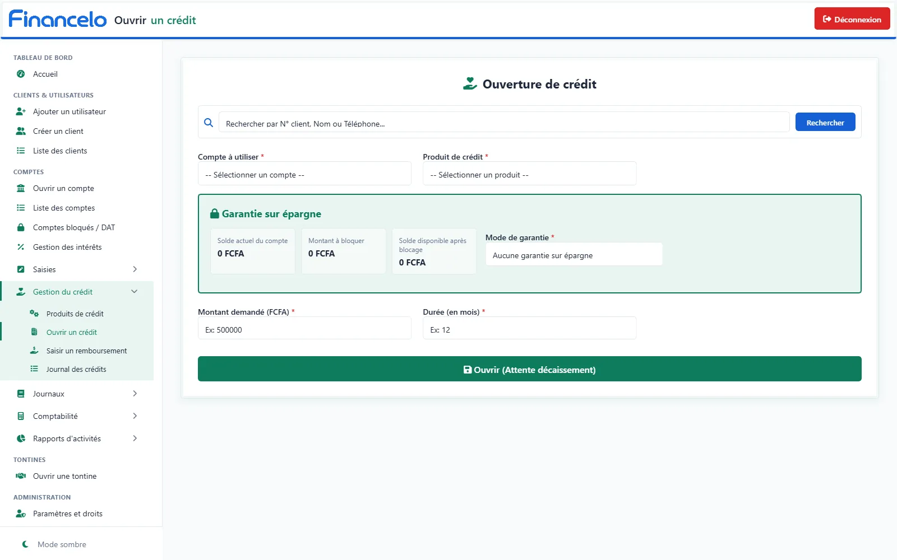Click the search magnifier icon
The height and width of the screenshot is (560, 897).
pos(209,123)
